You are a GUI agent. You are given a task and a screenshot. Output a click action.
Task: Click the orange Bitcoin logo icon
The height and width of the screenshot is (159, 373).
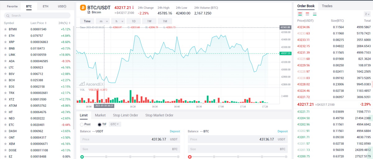(x=83, y=7)
